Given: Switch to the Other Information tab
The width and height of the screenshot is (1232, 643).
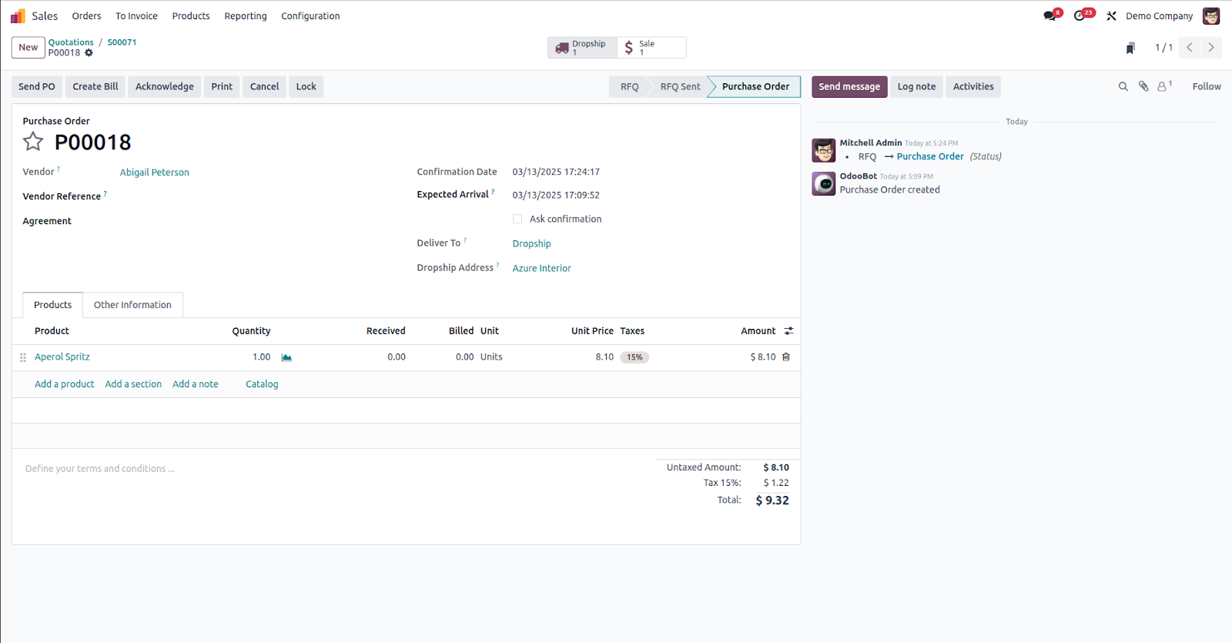Looking at the screenshot, I should tap(132, 305).
